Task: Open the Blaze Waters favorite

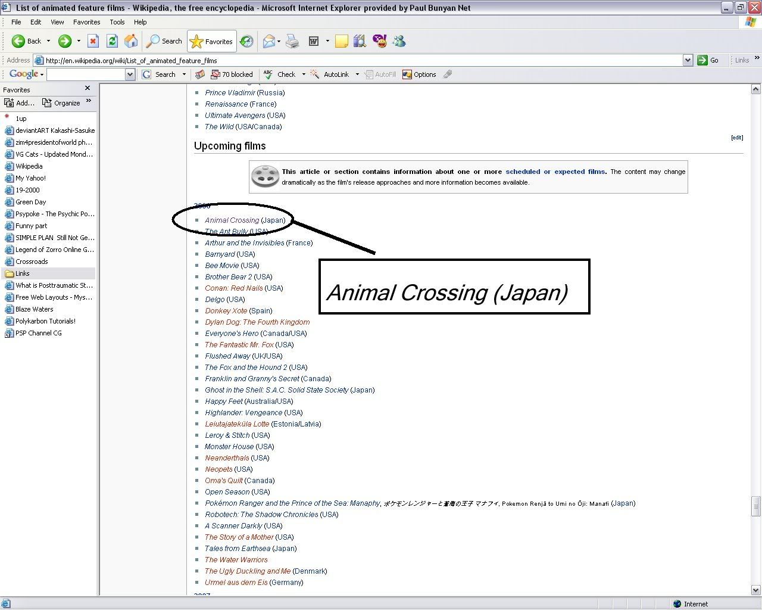Action: (35, 309)
